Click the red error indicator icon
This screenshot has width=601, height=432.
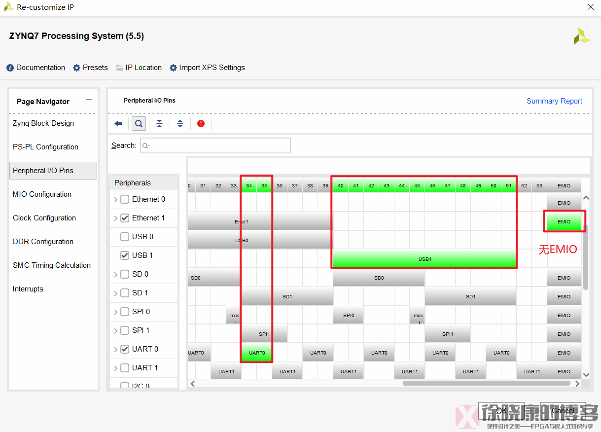(x=201, y=124)
